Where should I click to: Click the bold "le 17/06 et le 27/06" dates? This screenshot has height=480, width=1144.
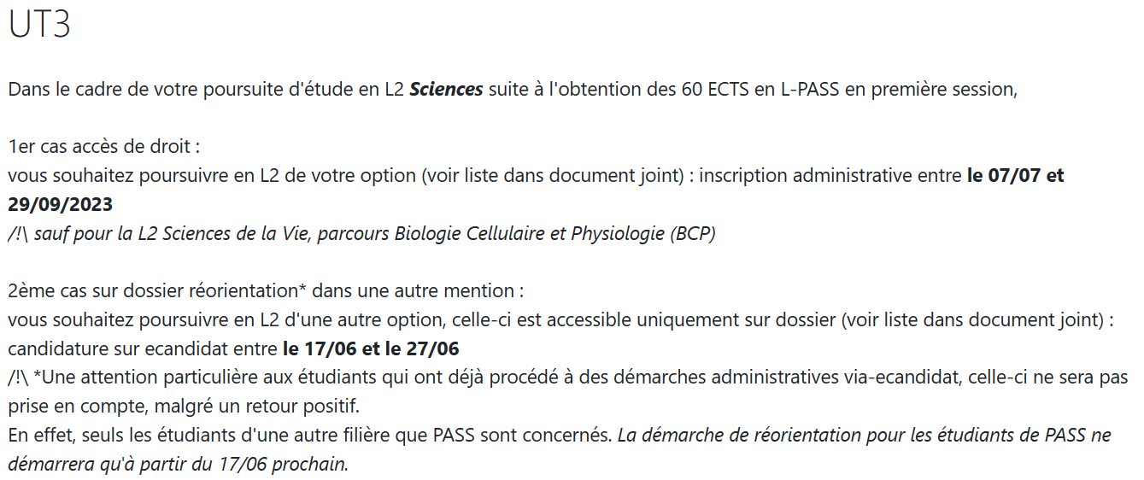pos(370,348)
